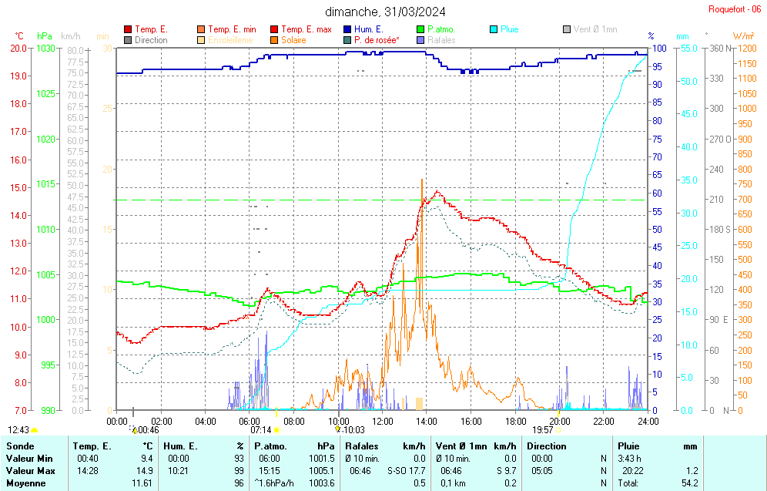Click the red Temp. E. max legend swatch

pyautogui.click(x=274, y=29)
